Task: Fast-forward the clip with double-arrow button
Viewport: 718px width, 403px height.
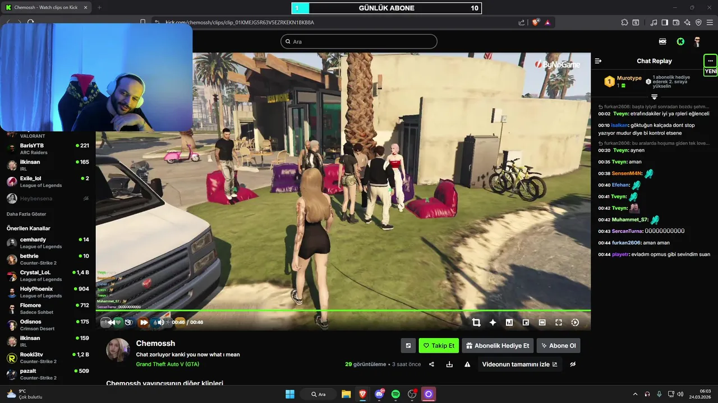Action: click(x=144, y=322)
